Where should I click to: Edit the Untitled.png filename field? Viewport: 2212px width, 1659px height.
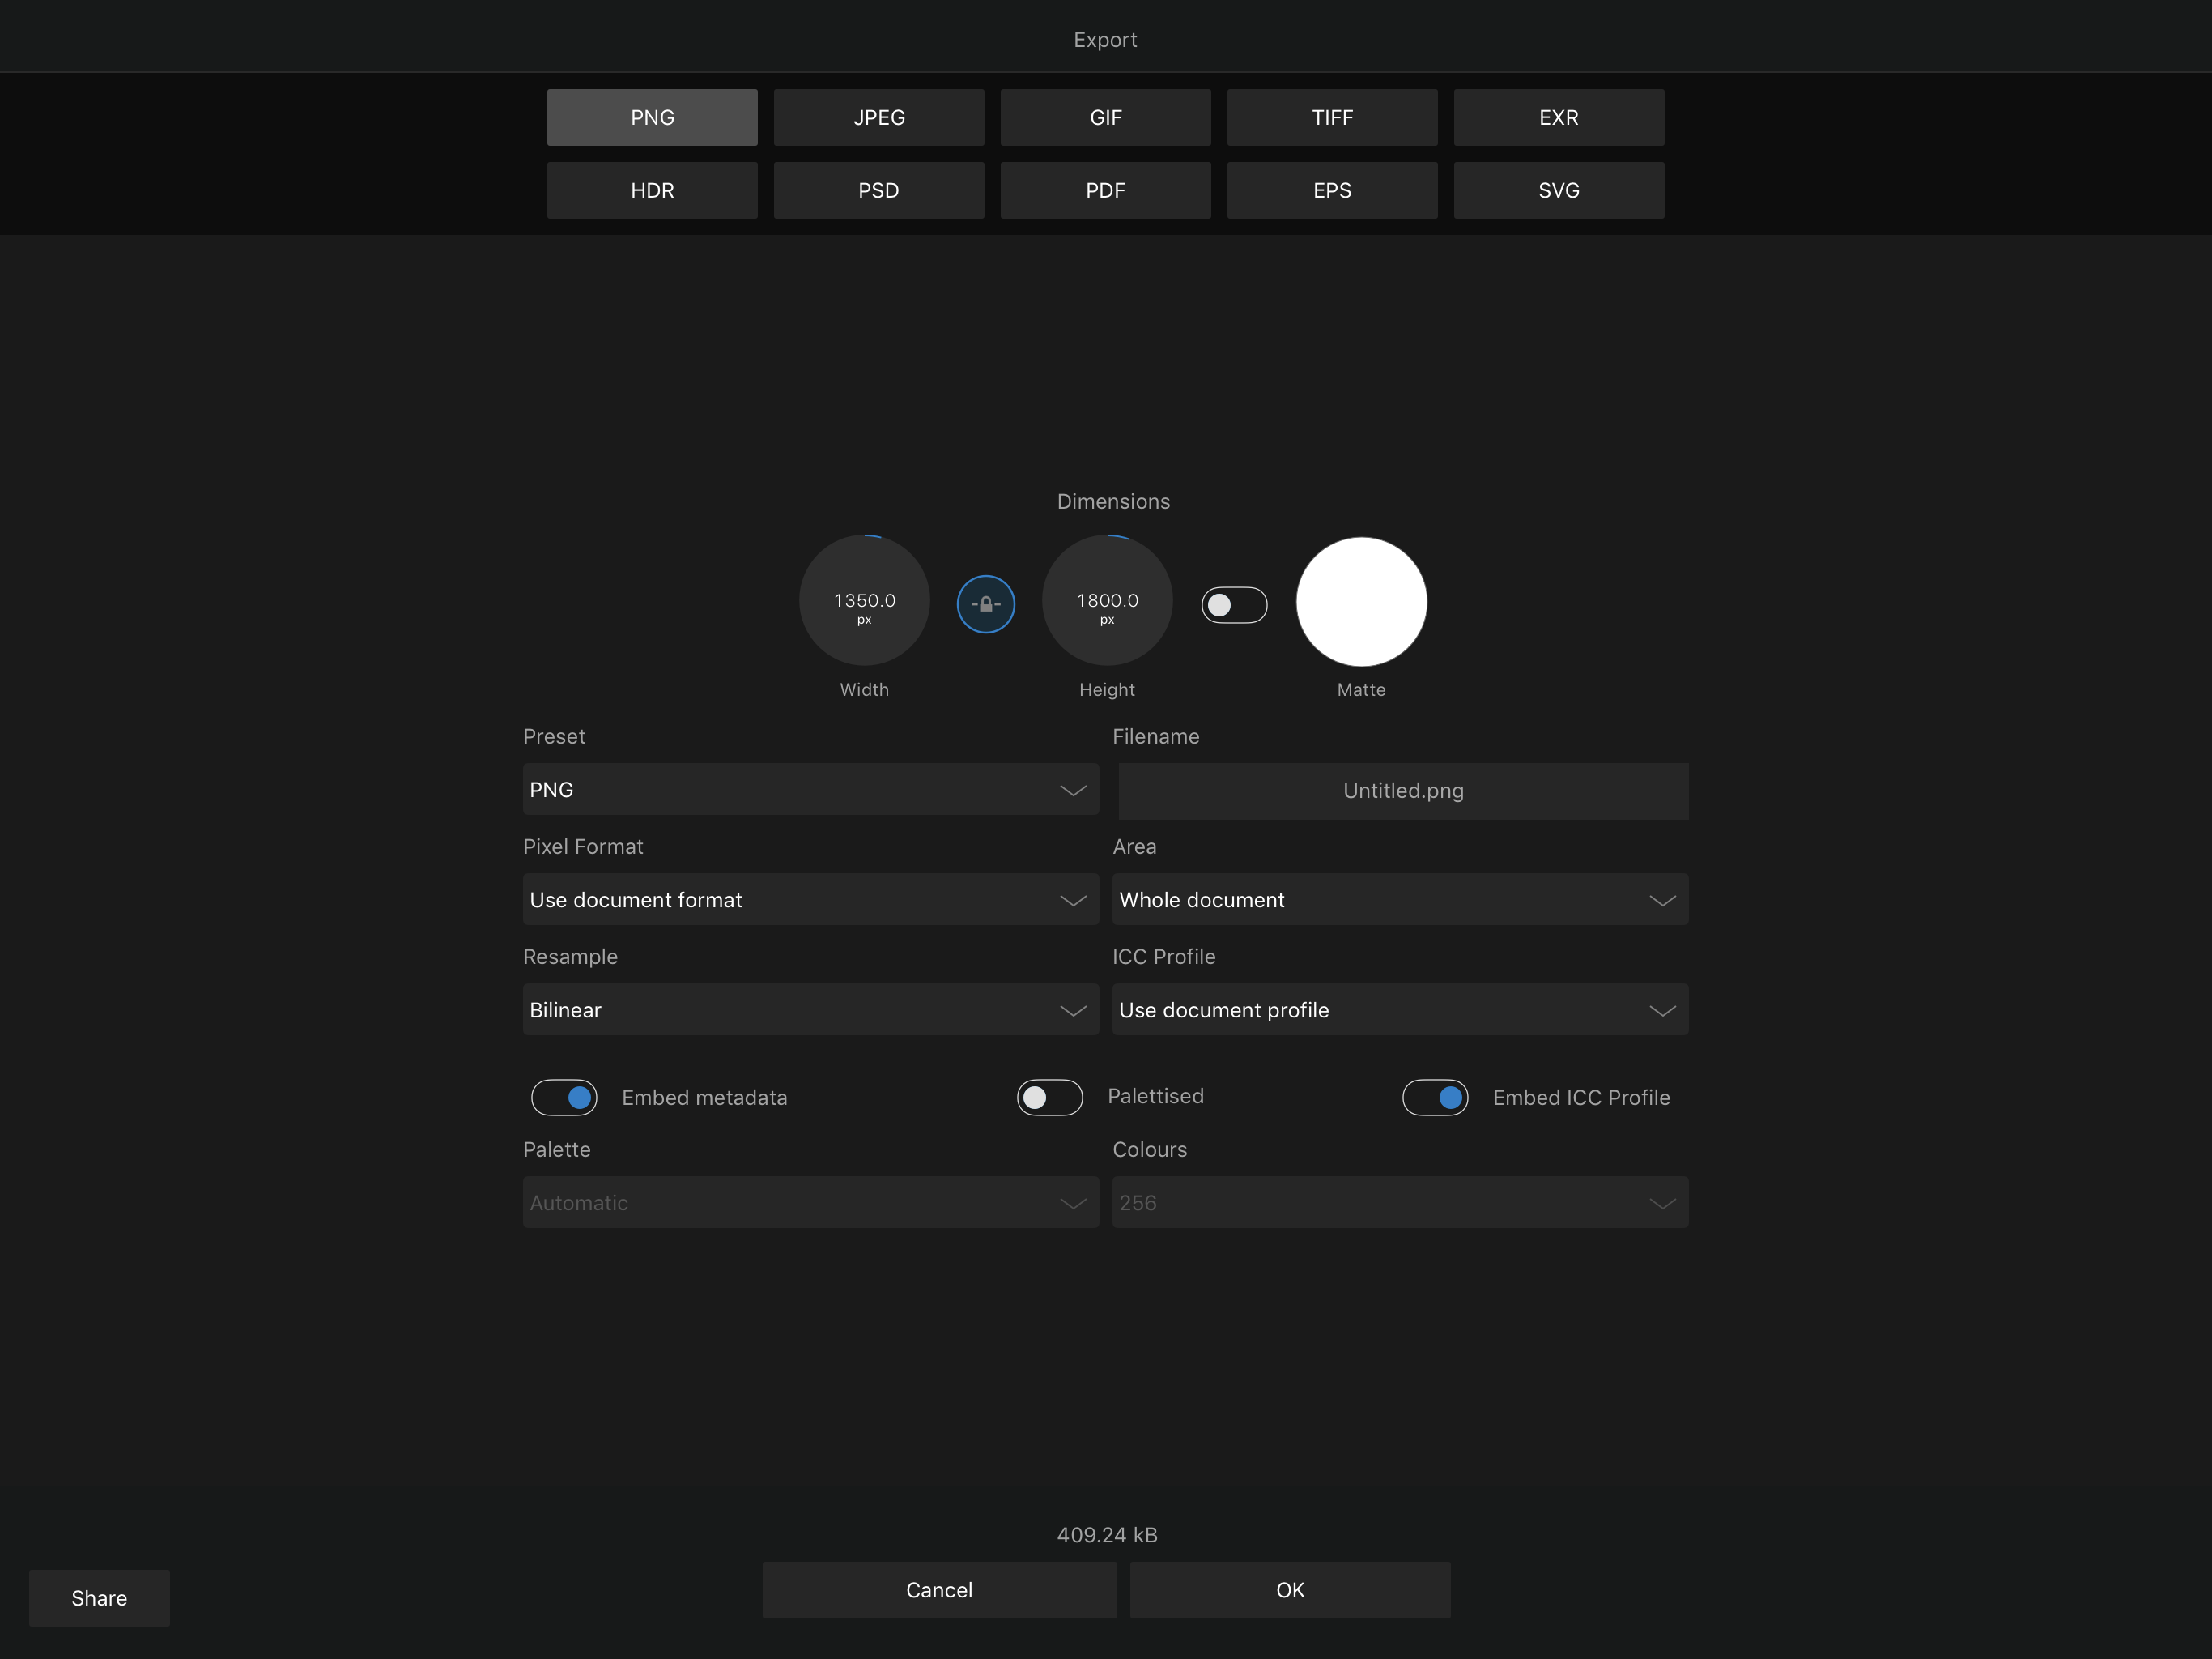1403,791
